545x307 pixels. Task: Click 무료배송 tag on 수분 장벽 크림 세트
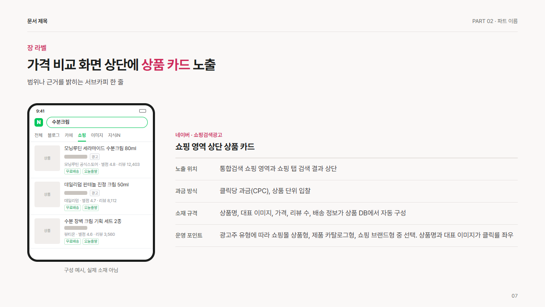(x=72, y=241)
